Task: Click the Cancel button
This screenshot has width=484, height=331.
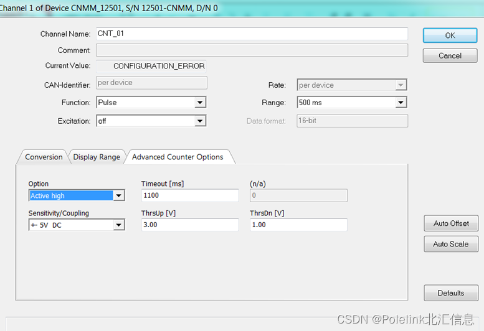Action: 450,56
